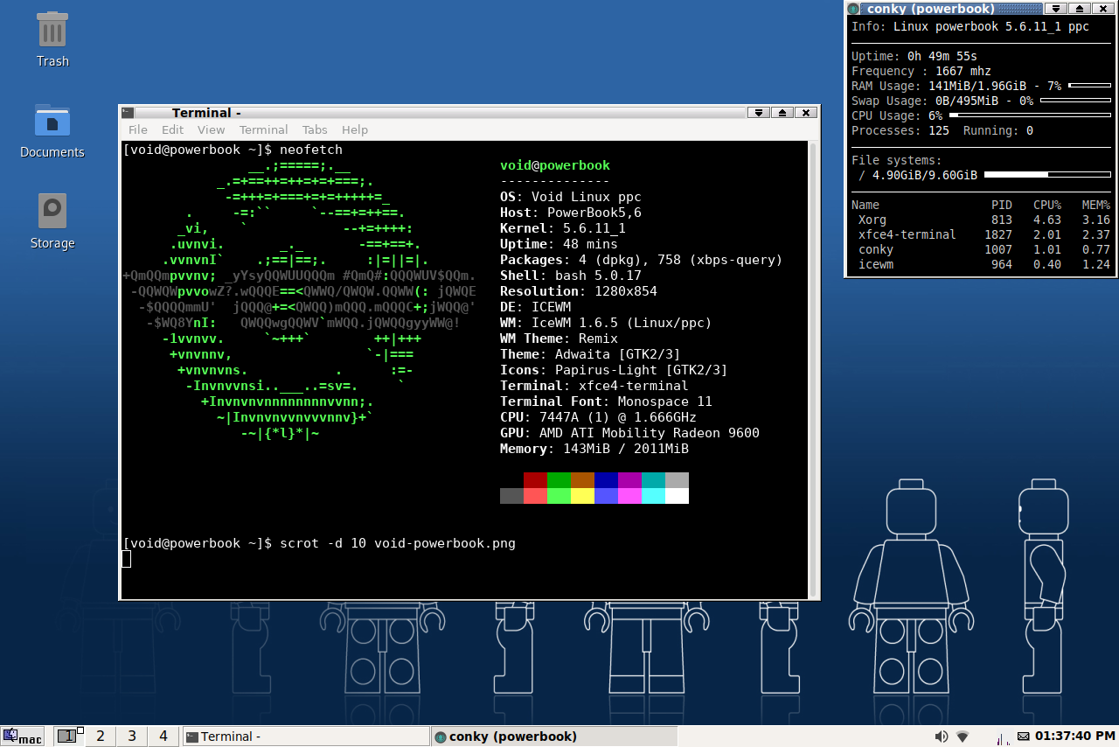Switch to workspace 4 in the taskbar
This screenshot has height=747, width=1119.
point(163,737)
